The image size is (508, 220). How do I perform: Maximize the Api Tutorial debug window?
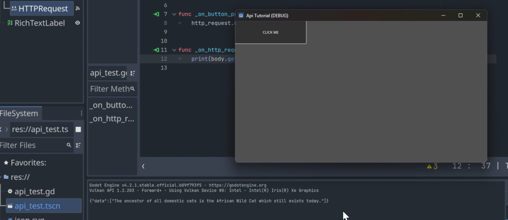[460, 15]
